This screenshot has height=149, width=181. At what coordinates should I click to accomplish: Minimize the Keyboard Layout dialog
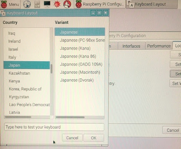(x=93, y=13)
